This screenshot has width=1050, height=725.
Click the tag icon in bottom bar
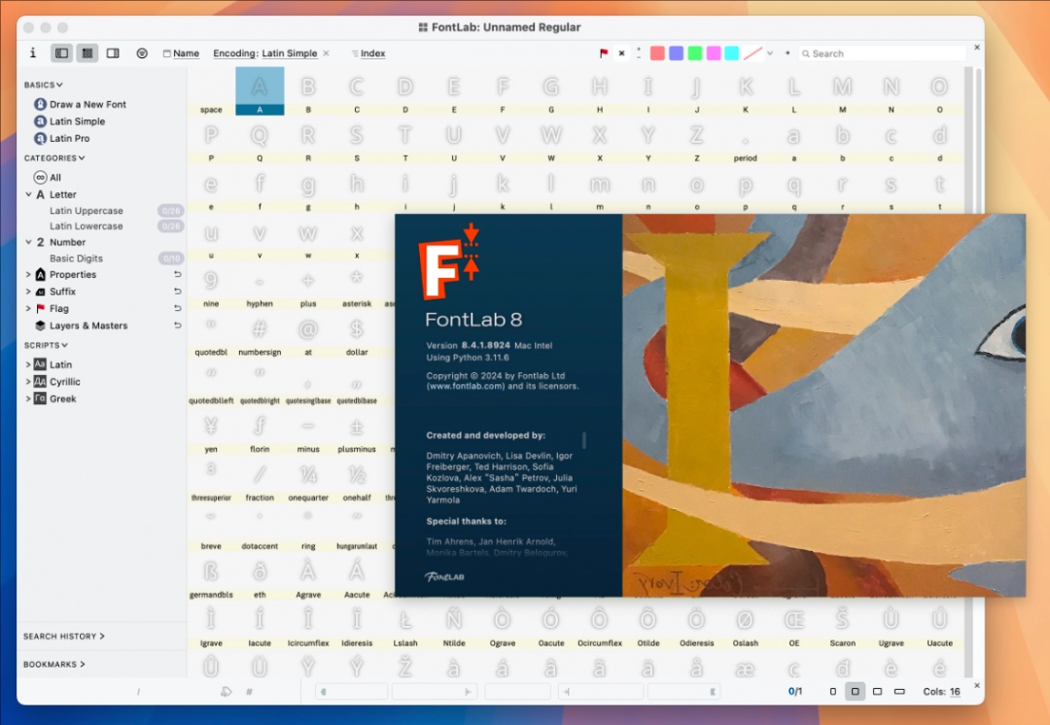[x=227, y=692]
